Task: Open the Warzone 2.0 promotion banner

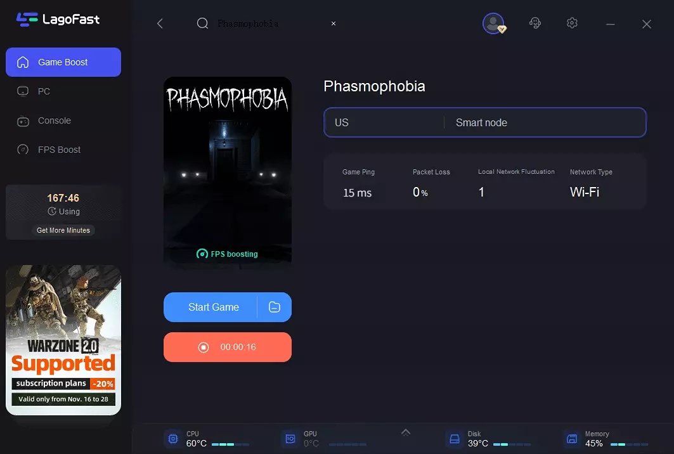Action: point(63,340)
